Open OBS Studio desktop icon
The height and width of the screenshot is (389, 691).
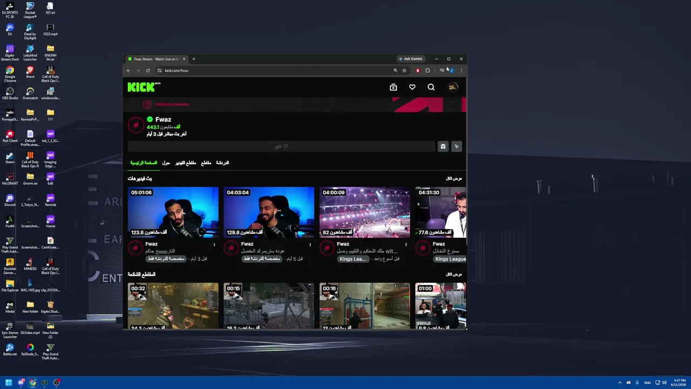(x=10, y=93)
